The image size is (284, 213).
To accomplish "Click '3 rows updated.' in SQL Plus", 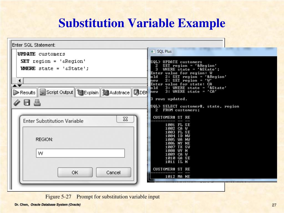I will [x=169, y=99].
